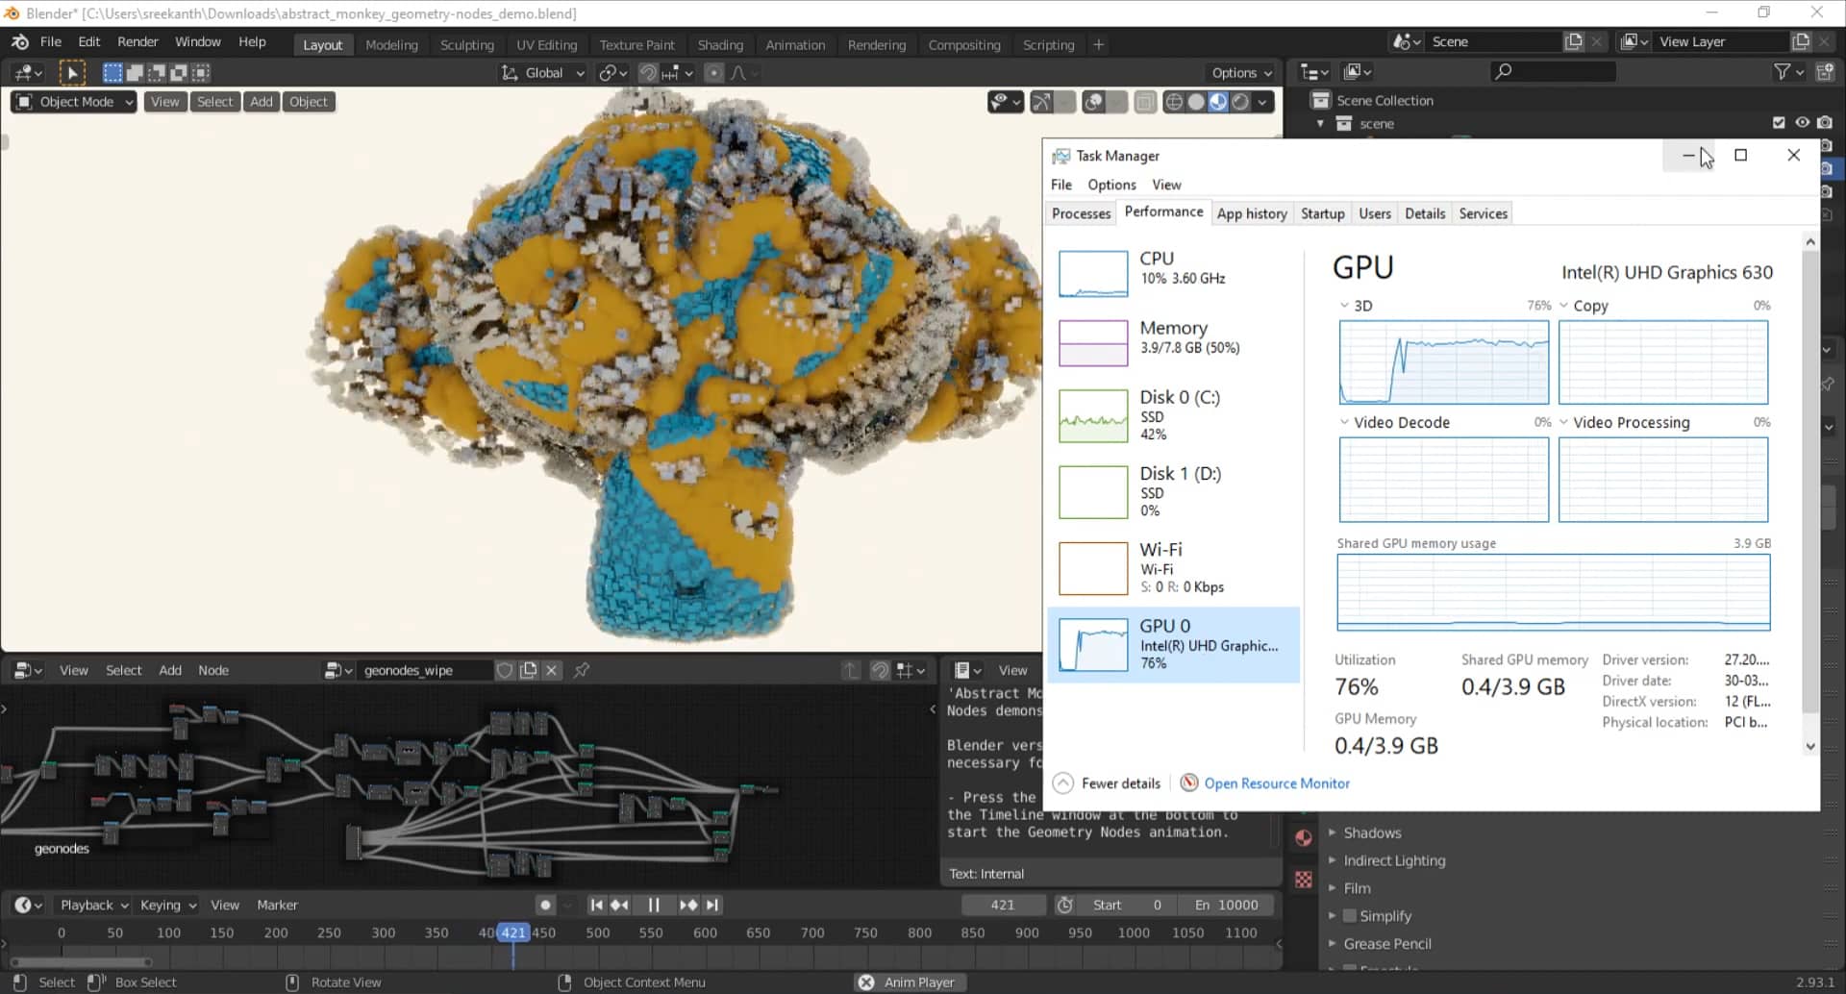Open the Processes tab in Task Manager
This screenshot has width=1846, height=994.
[1081, 213]
